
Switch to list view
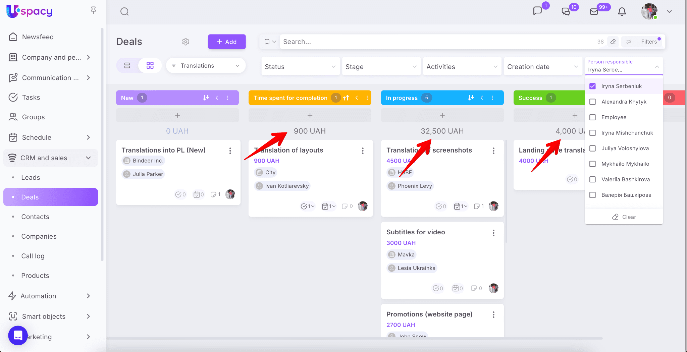[127, 65]
